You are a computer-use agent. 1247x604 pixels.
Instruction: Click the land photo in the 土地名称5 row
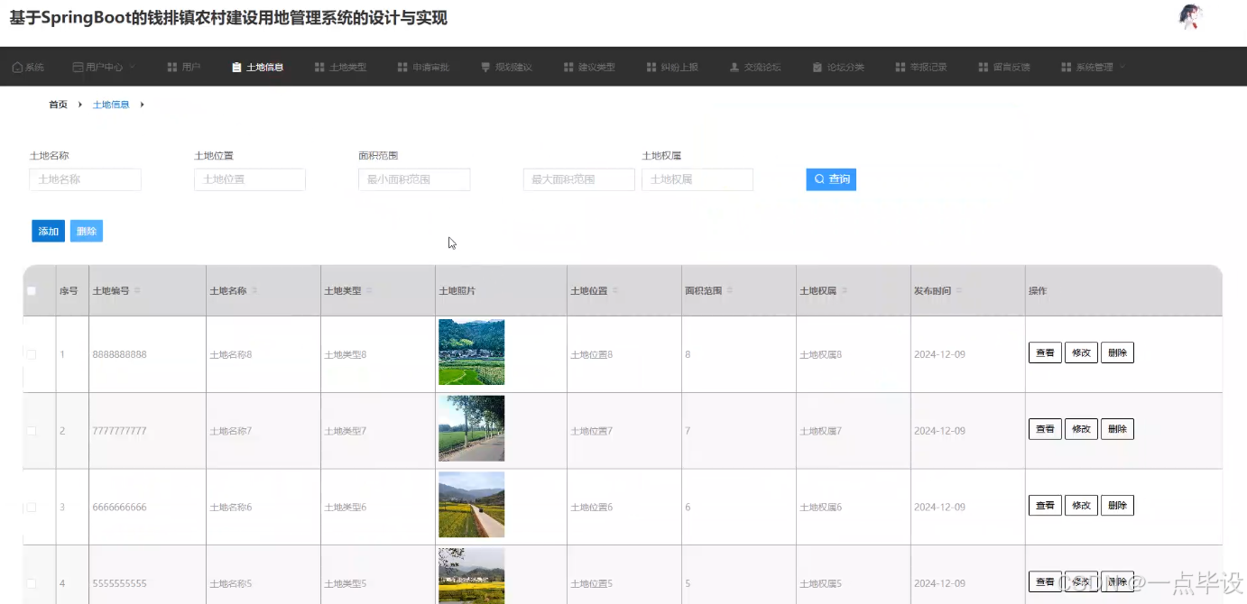coord(471,576)
